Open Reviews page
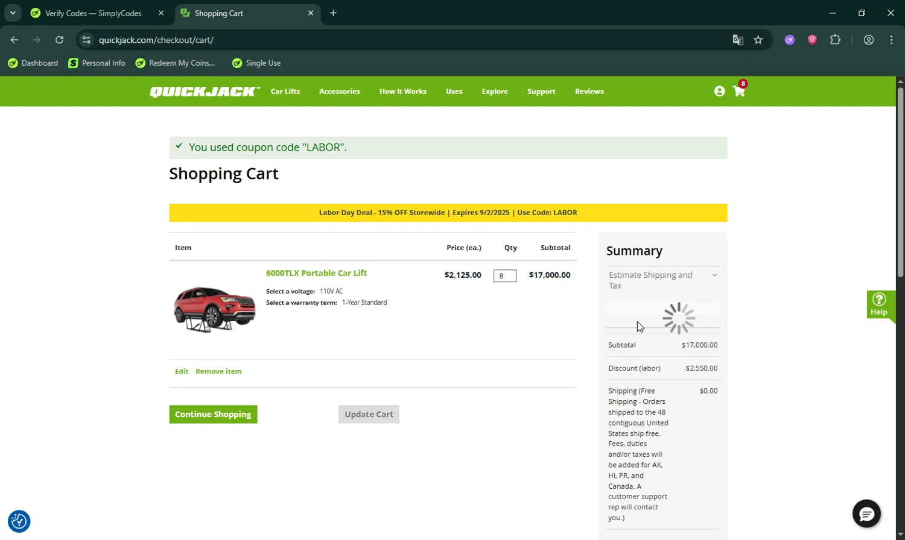Viewport: 905px width, 540px height. pos(589,92)
